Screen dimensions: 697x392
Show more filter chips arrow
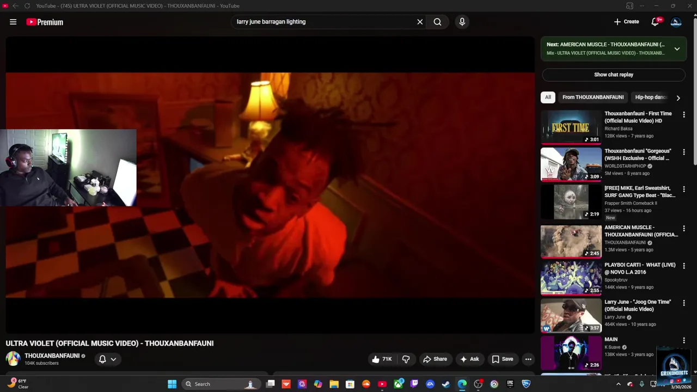point(678,97)
